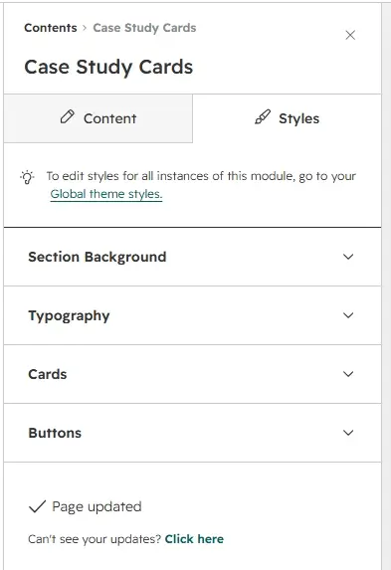Click the pencil icon on Content tab
Screen dimensions: 391x570
[68, 117]
